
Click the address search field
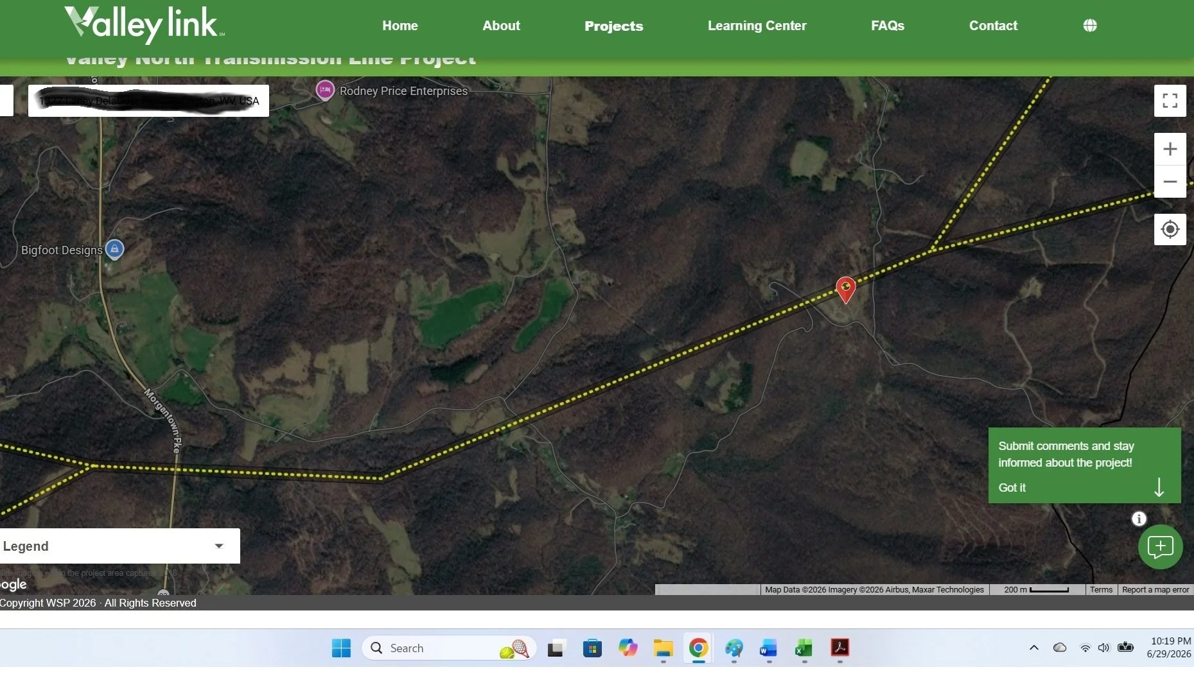[148, 101]
